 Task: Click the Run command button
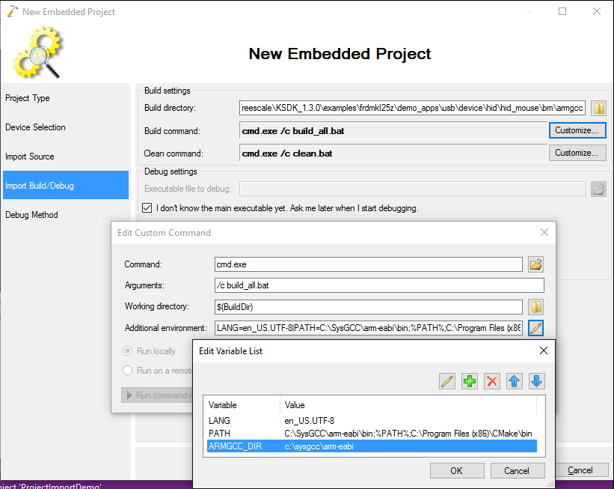pyautogui.click(x=157, y=395)
